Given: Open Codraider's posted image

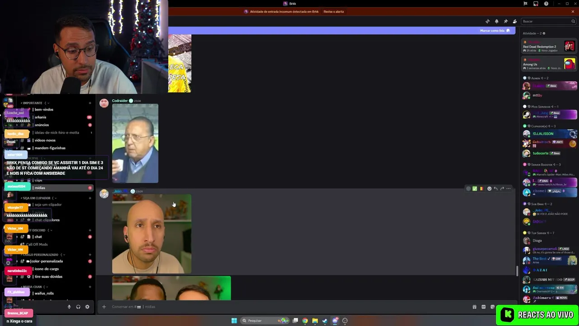Looking at the screenshot, I should tap(135, 144).
